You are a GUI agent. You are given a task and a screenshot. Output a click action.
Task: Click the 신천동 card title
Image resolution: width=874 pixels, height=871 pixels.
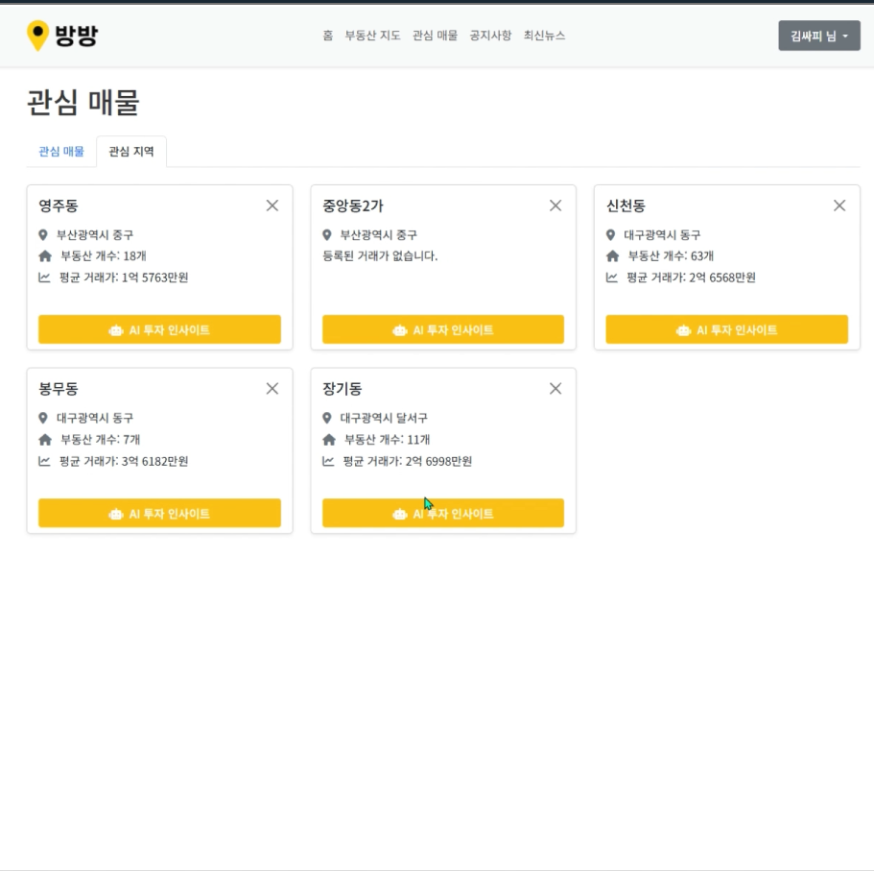(x=626, y=206)
